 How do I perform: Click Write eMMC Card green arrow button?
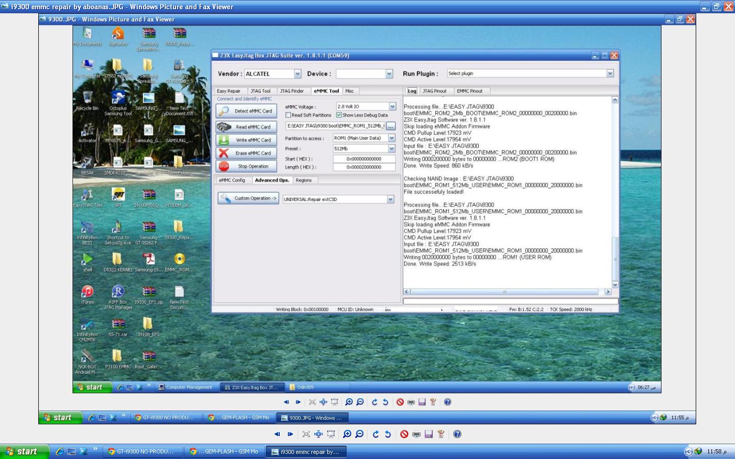pos(247,140)
